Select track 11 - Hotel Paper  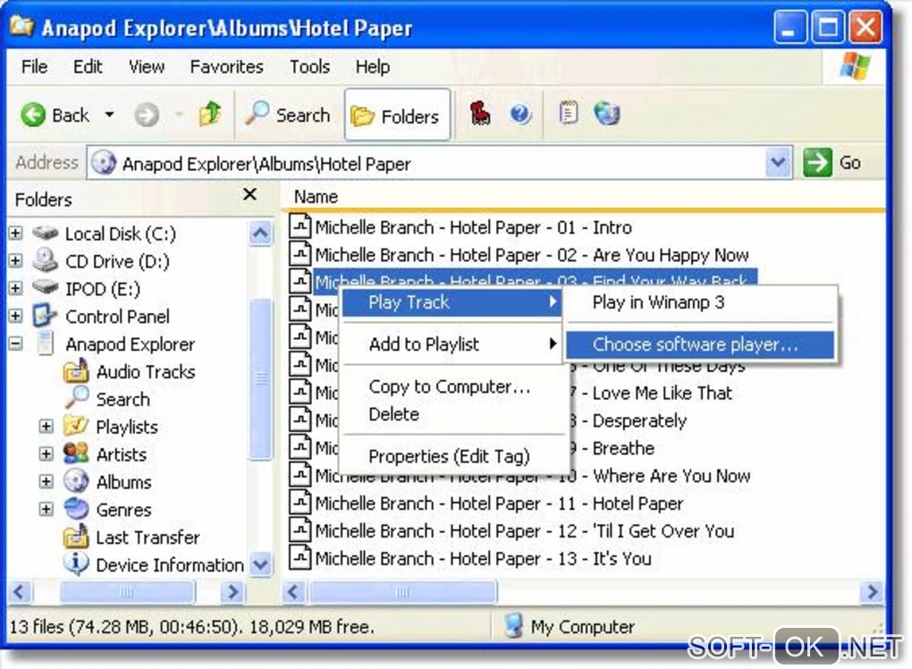[x=499, y=504]
